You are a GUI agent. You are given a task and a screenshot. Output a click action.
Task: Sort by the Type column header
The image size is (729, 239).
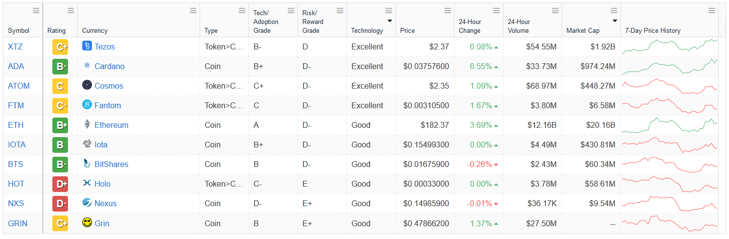[x=211, y=30]
